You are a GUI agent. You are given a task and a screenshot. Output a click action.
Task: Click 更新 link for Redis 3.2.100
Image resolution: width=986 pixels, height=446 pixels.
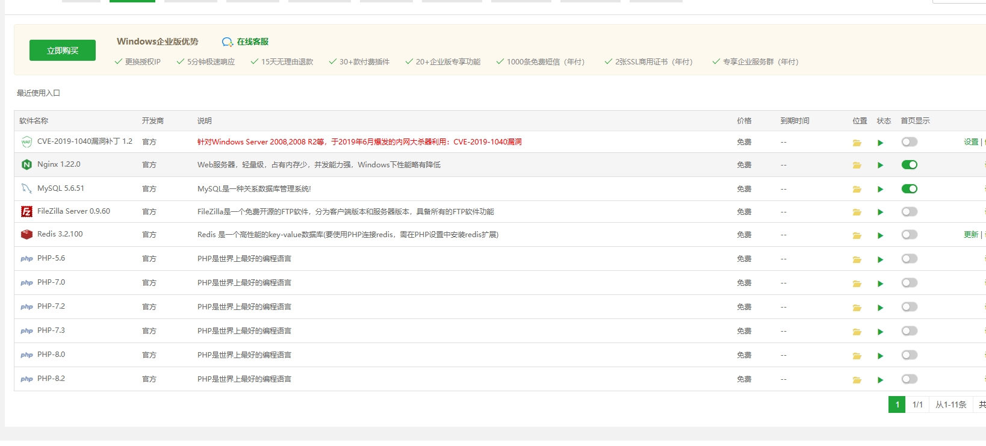(x=971, y=235)
